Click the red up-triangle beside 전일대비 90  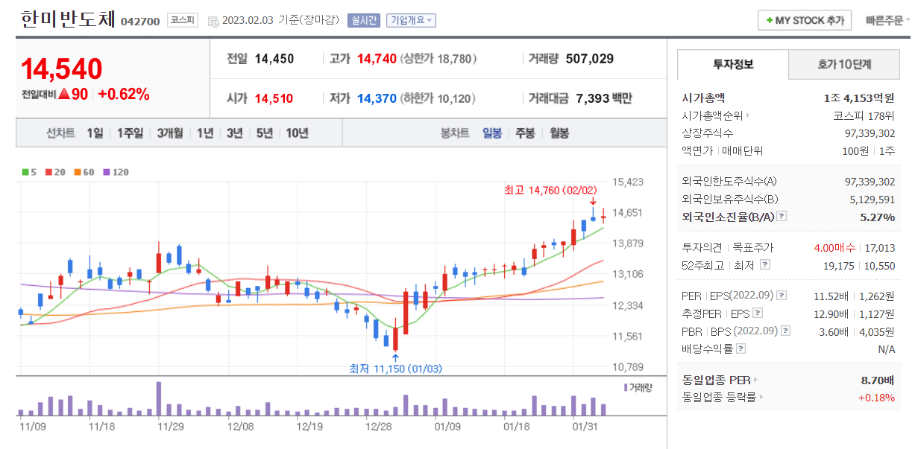[64, 95]
